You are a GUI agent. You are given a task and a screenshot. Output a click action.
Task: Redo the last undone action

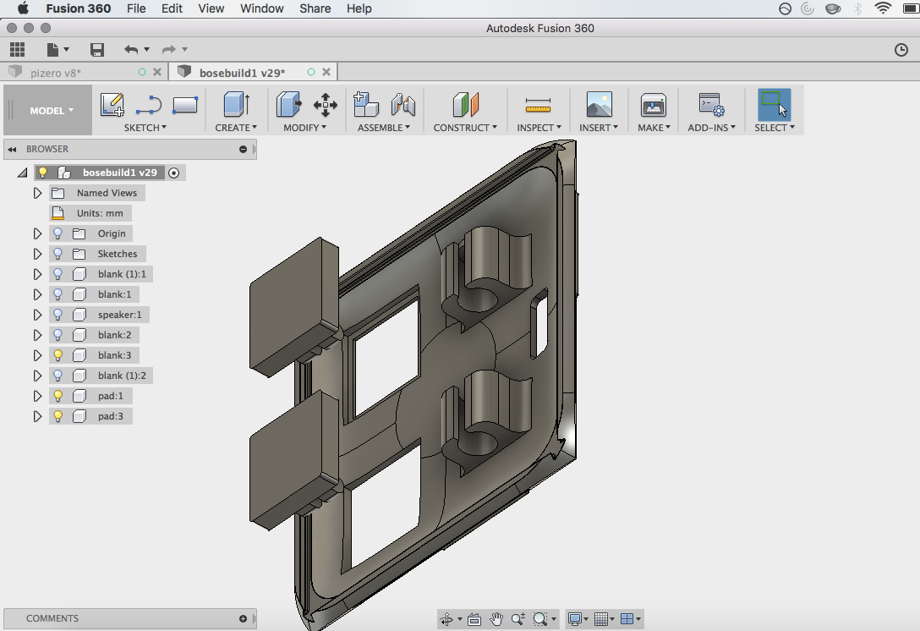pos(169,50)
